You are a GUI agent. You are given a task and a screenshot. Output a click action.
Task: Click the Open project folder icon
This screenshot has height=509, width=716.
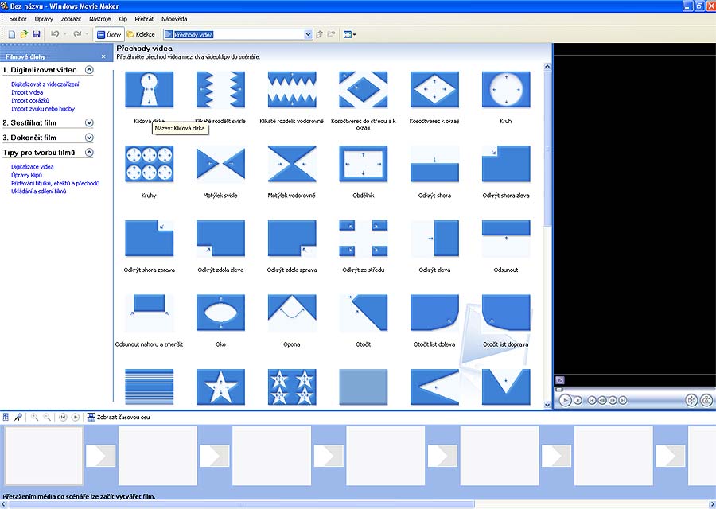(25, 34)
